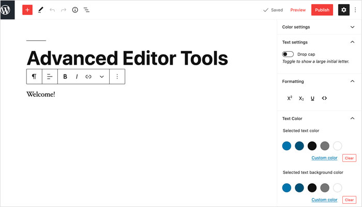
Task: Open block toolbar three-dot options
Action: pyautogui.click(x=117, y=77)
